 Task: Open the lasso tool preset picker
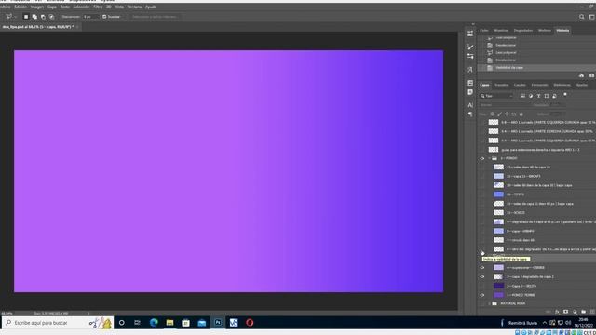click(10, 17)
